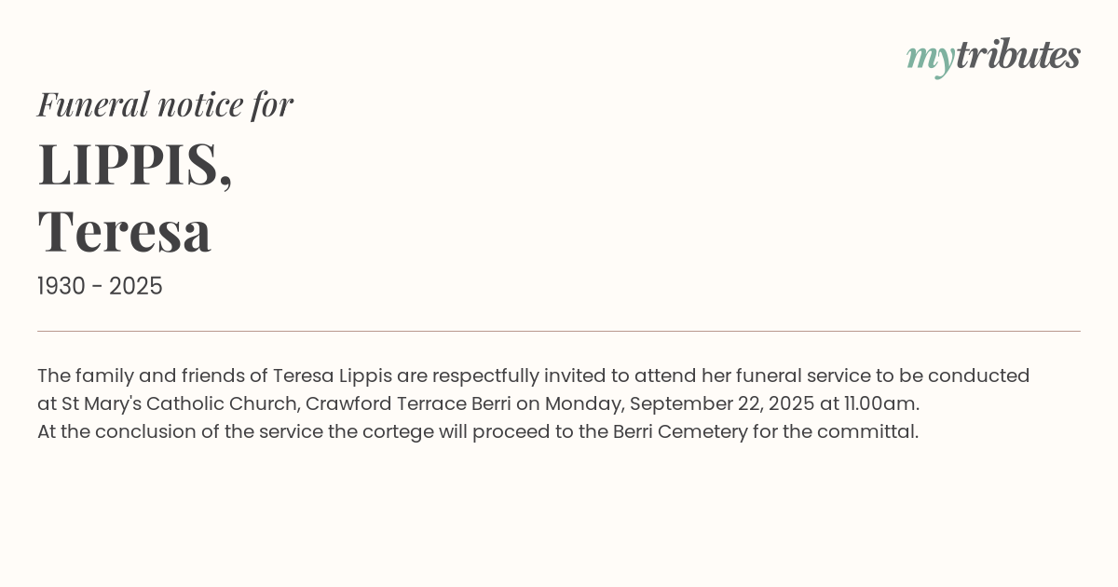Click the green 'my' part of the logo
The height and width of the screenshot is (587, 1118).
point(930,58)
